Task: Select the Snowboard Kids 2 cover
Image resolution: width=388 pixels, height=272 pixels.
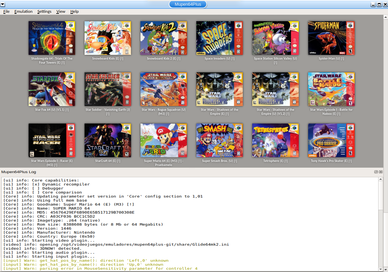Action: 164,38
